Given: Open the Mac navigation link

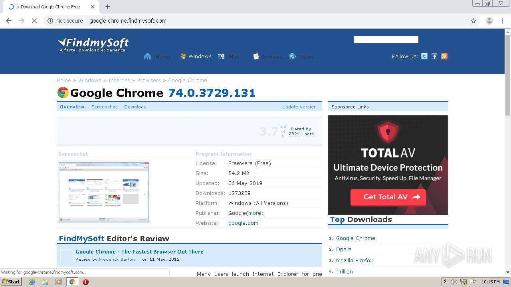Looking at the screenshot, I should [x=234, y=57].
